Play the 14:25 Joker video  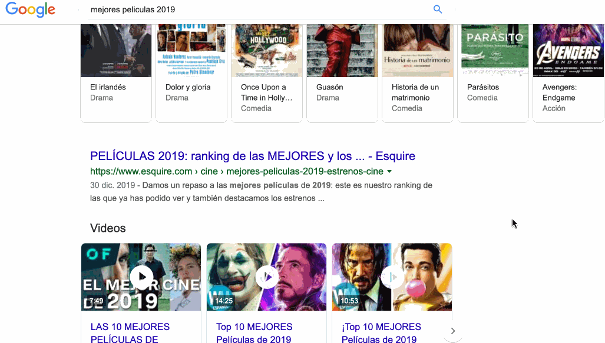coord(267,277)
